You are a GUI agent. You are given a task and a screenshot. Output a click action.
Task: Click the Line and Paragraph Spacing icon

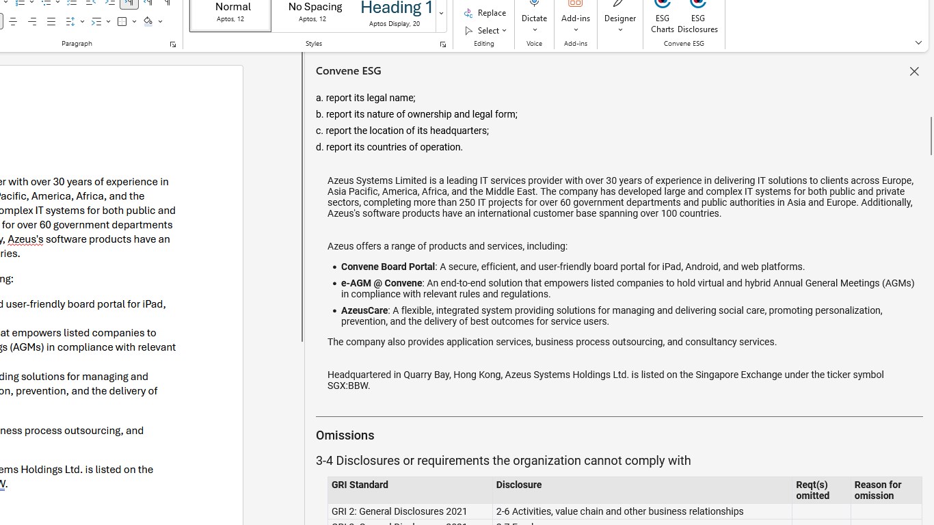point(70,22)
